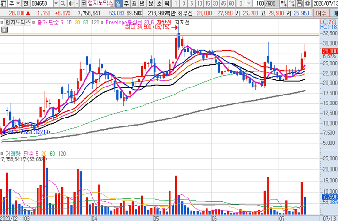
Task: Open the custom interval dropdown next to 3
Action: (249, 3)
